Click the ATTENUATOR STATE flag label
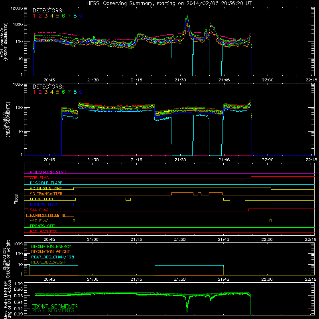 [x=48, y=172]
